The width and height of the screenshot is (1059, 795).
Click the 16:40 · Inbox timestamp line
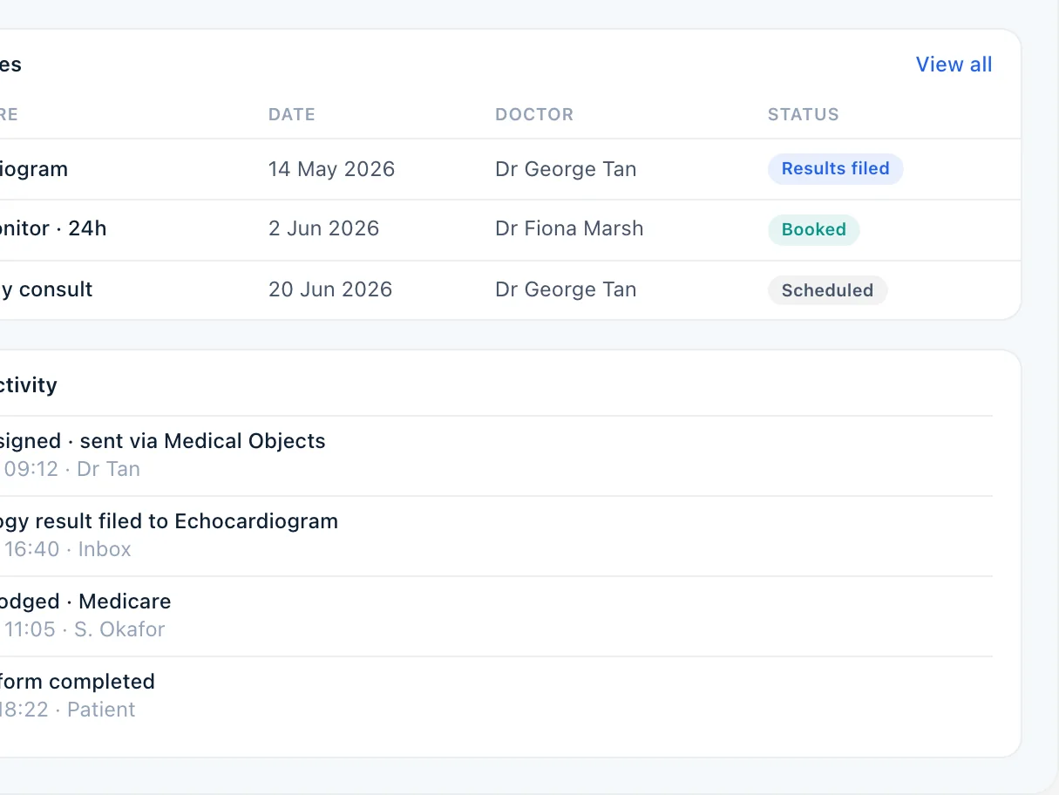pos(66,549)
